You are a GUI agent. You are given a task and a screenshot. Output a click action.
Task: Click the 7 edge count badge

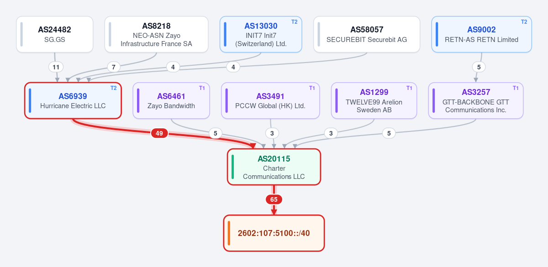pyautogui.click(x=114, y=67)
